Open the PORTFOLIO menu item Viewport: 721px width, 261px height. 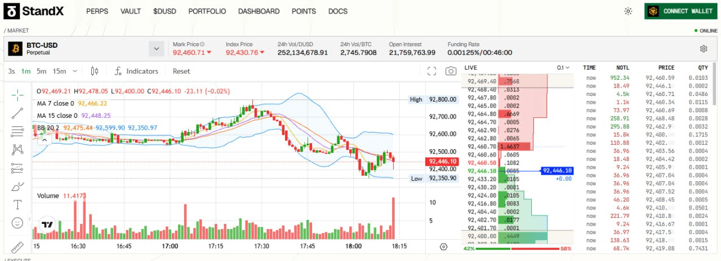pyautogui.click(x=207, y=11)
